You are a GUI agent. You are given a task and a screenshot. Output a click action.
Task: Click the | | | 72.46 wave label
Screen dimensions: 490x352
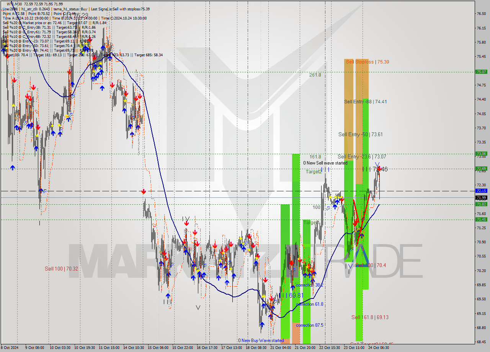(x=375, y=169)
